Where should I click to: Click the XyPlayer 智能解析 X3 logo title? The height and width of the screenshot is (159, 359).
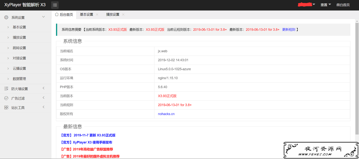[25, 5]
